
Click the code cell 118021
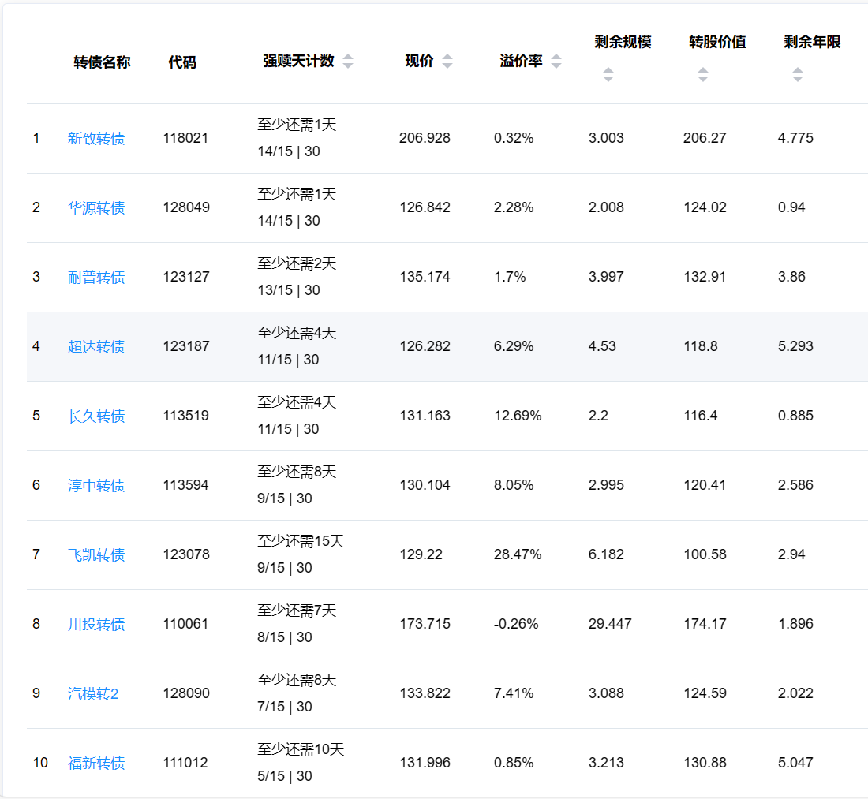coord(186,138)
